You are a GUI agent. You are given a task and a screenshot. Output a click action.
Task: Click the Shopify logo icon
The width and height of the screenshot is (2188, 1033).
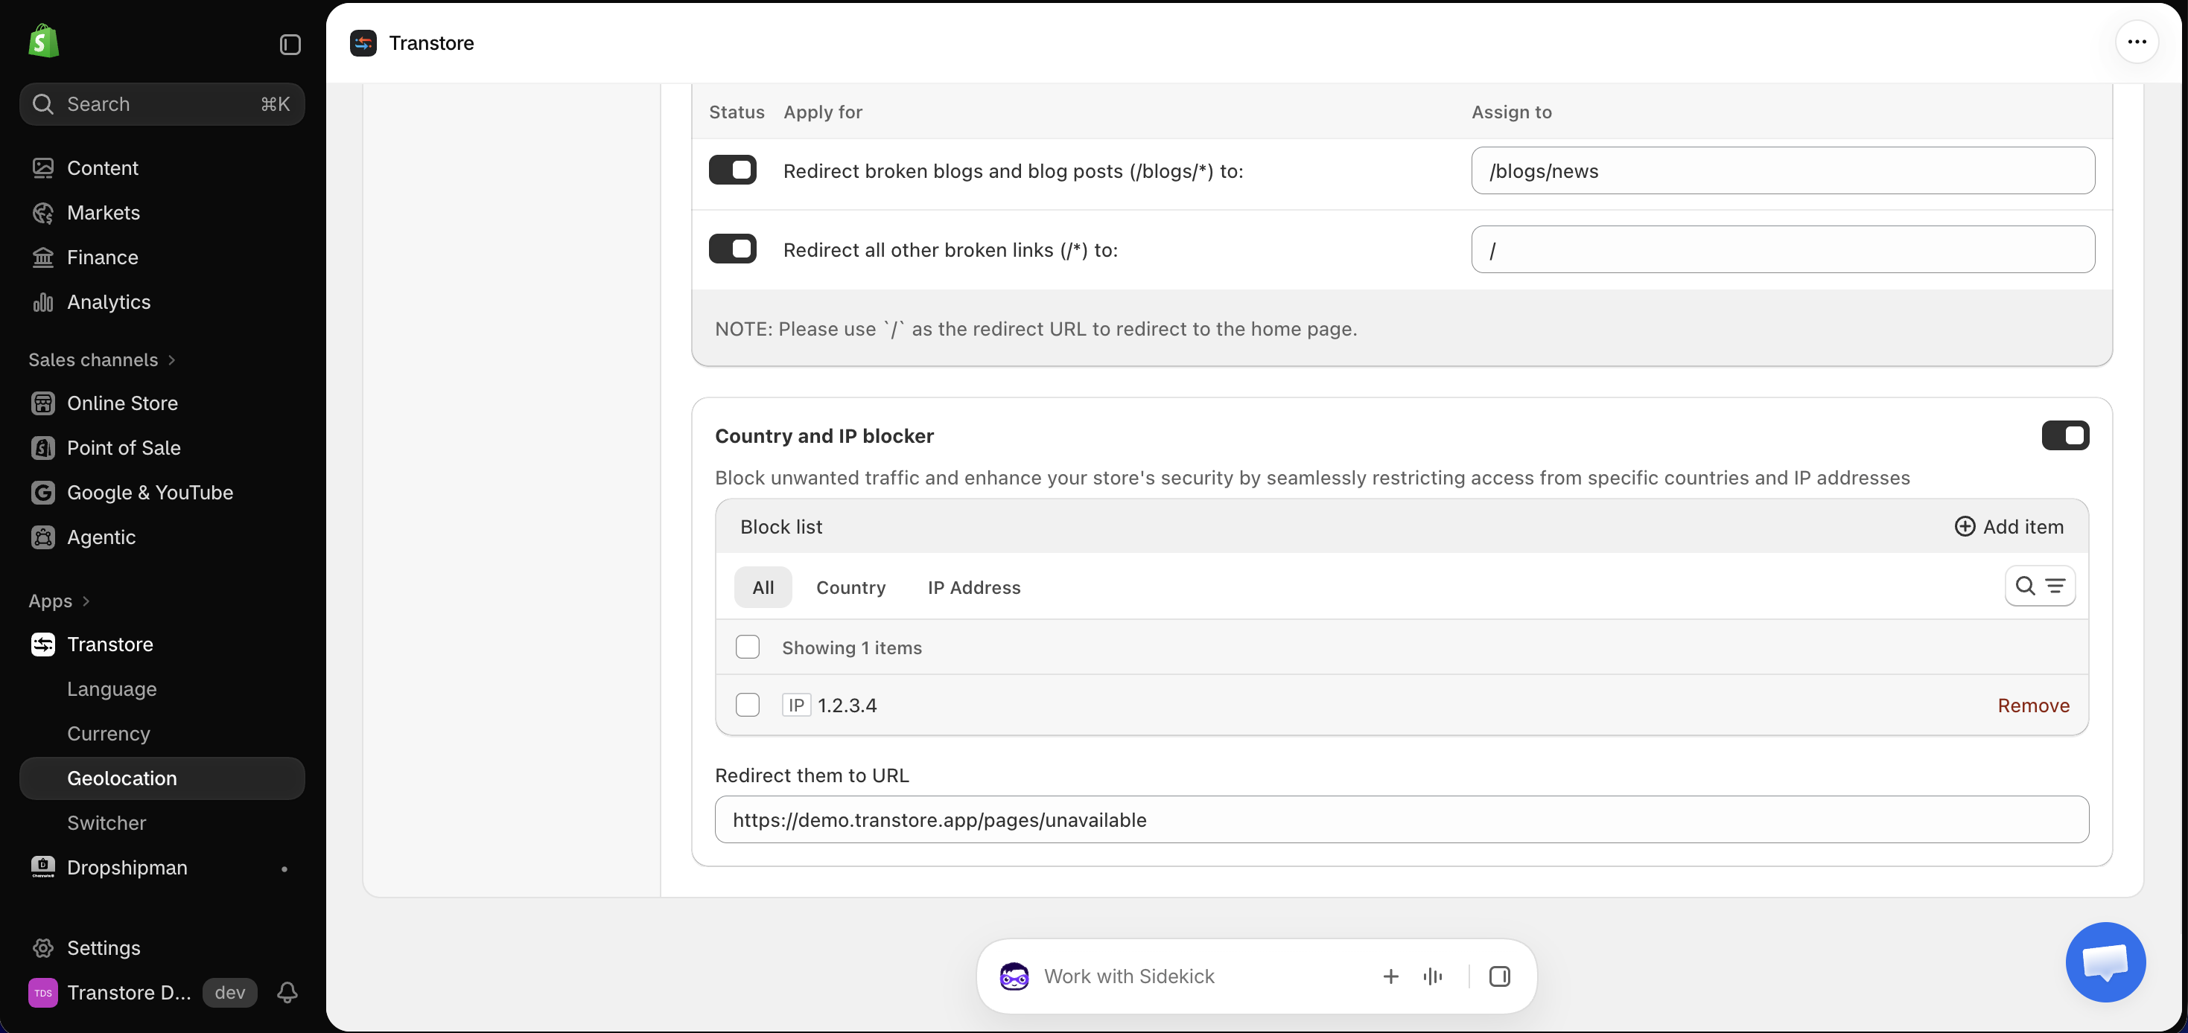43,41
